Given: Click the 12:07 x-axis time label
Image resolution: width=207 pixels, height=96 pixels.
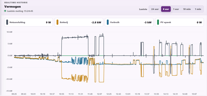Looking at the screenshot, I should (x=100, y=94).
